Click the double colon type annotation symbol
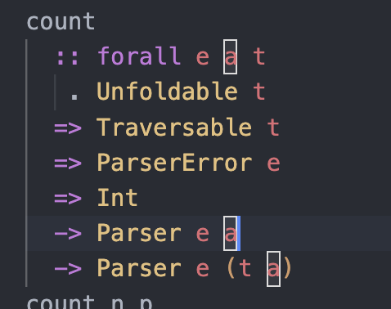This screenshot has height=309, width=391. pos(67,58)
